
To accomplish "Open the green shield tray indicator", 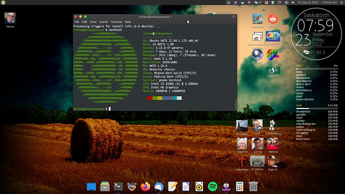I will coord(273,2).
